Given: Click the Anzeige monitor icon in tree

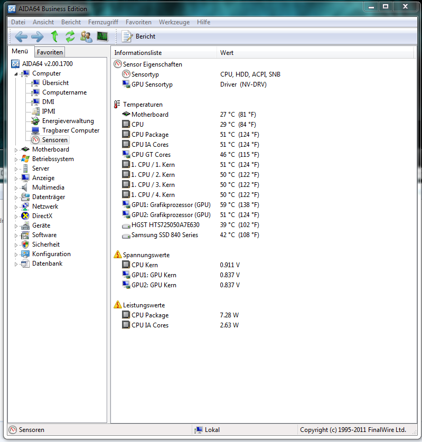Looking at the screenshot, I should (25, 178).
